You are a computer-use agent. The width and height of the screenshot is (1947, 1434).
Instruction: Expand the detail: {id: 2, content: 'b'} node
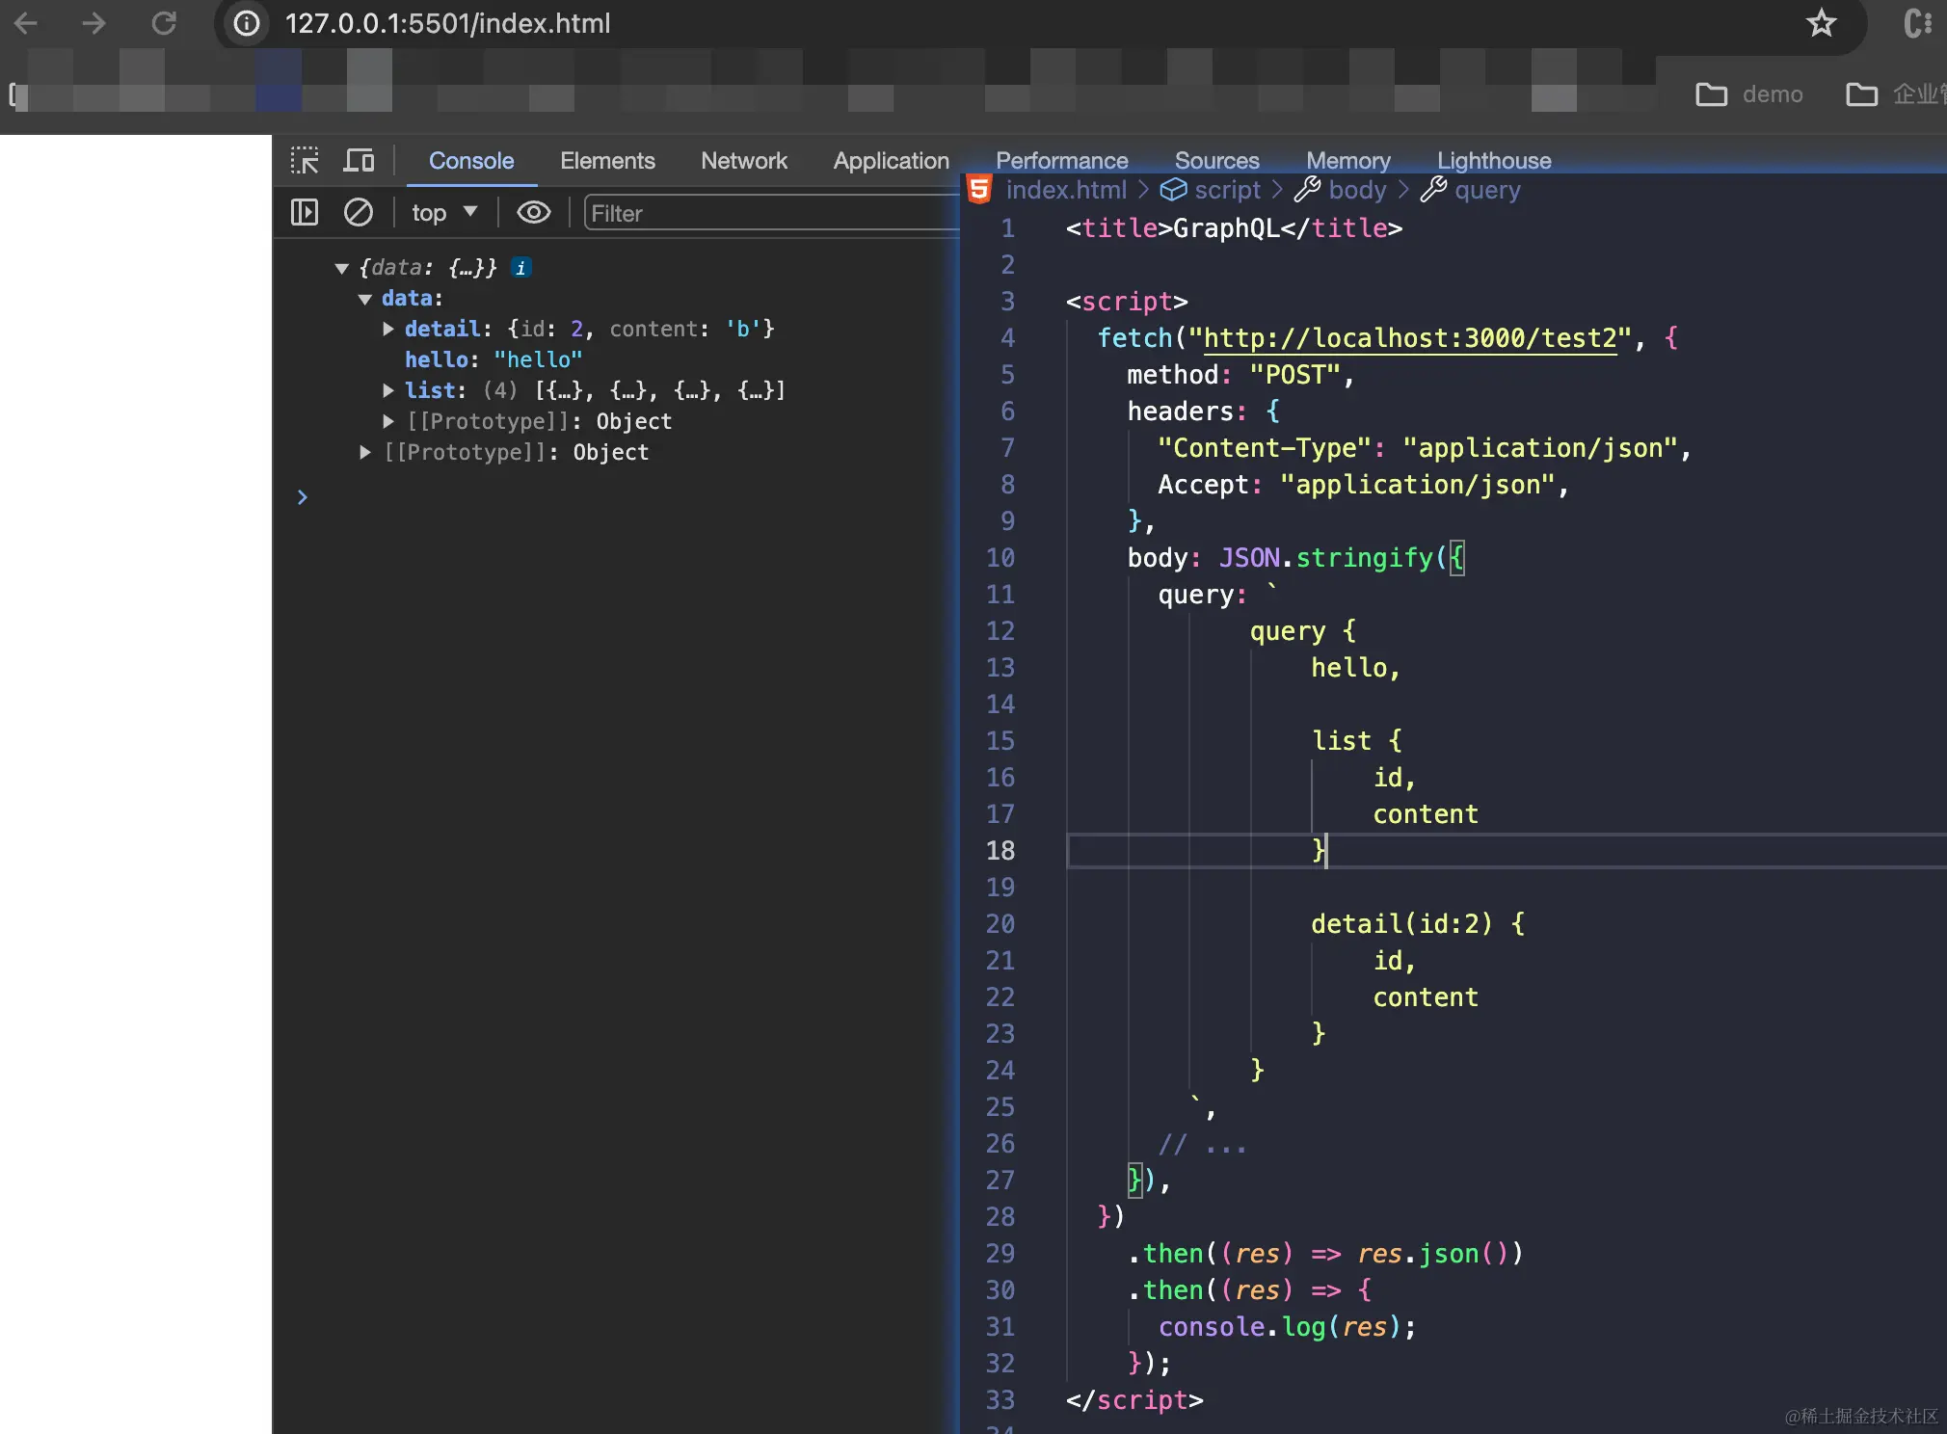[387, 329]
